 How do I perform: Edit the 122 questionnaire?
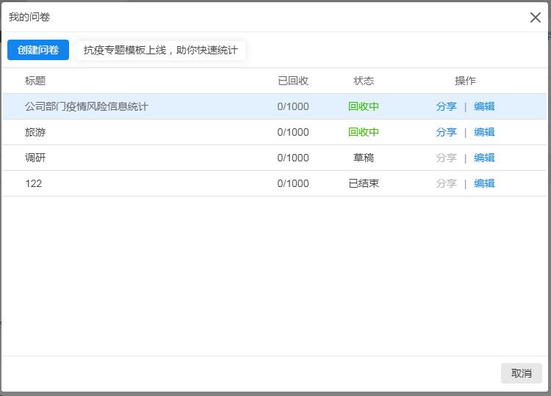(x=484, y=183)
